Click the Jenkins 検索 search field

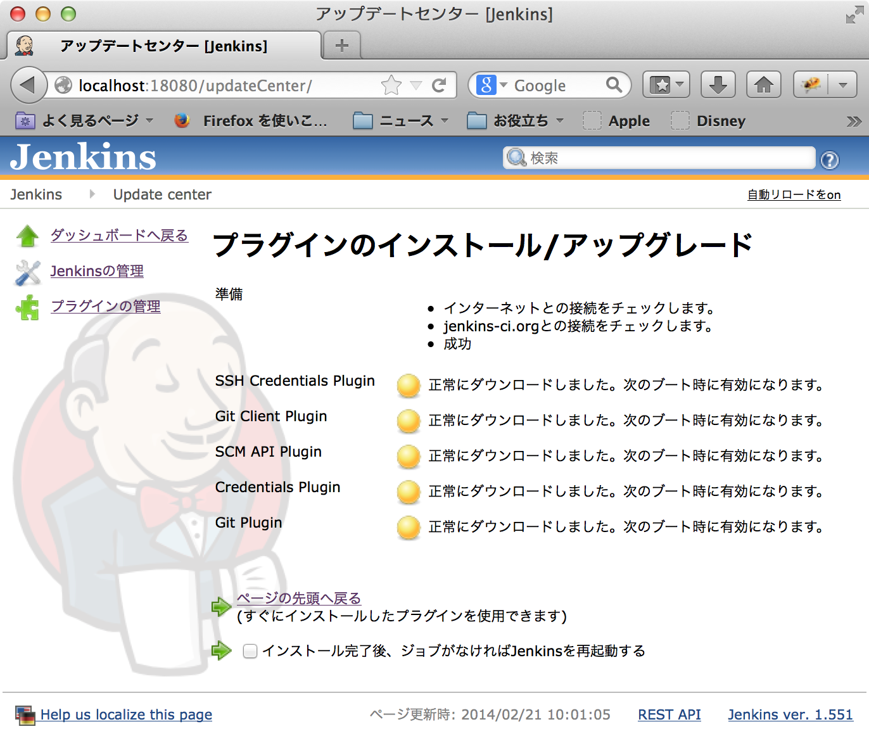pos(659,158)
